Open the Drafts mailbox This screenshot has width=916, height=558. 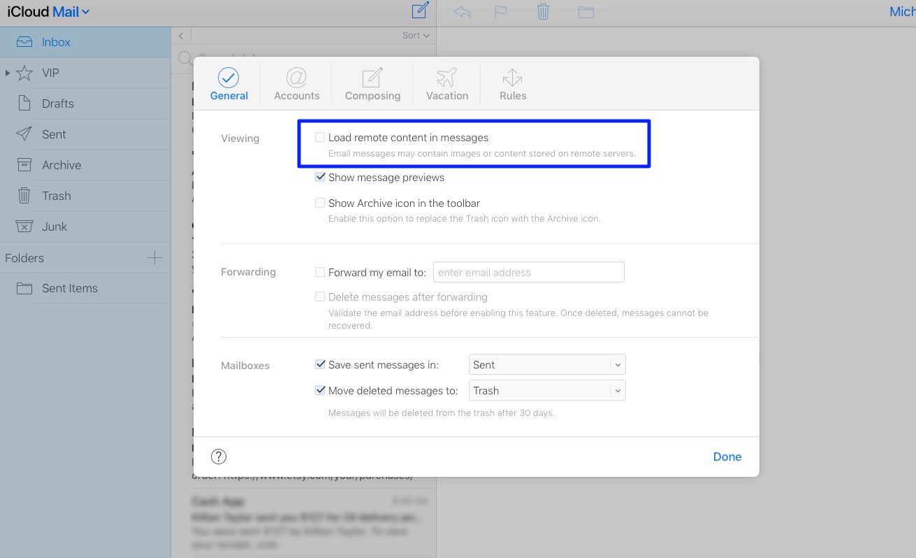point(85,103)
